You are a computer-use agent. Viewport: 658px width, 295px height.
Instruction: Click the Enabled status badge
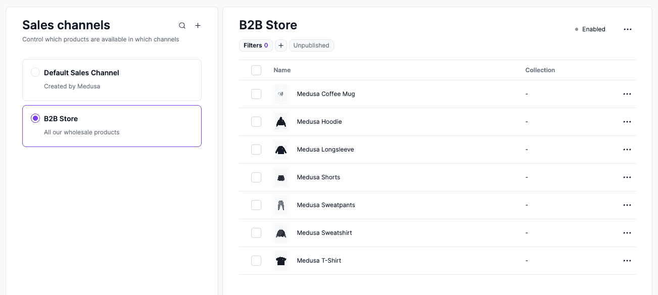pos(590,29)
